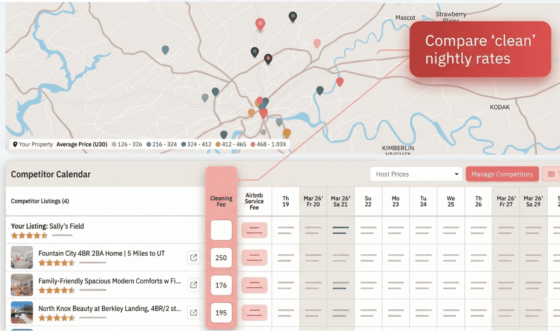Click the orange map pin at bottom of map
Screen dimensions: 560x334
point(287,133)
